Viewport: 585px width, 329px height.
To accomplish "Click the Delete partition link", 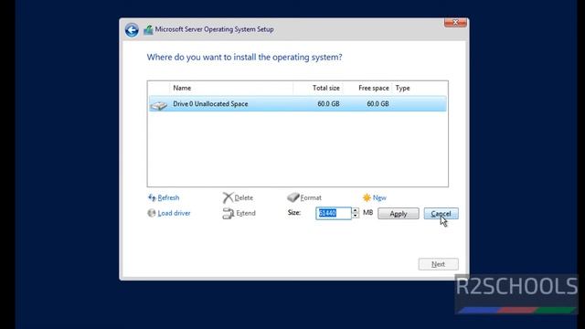I will 244,197.
